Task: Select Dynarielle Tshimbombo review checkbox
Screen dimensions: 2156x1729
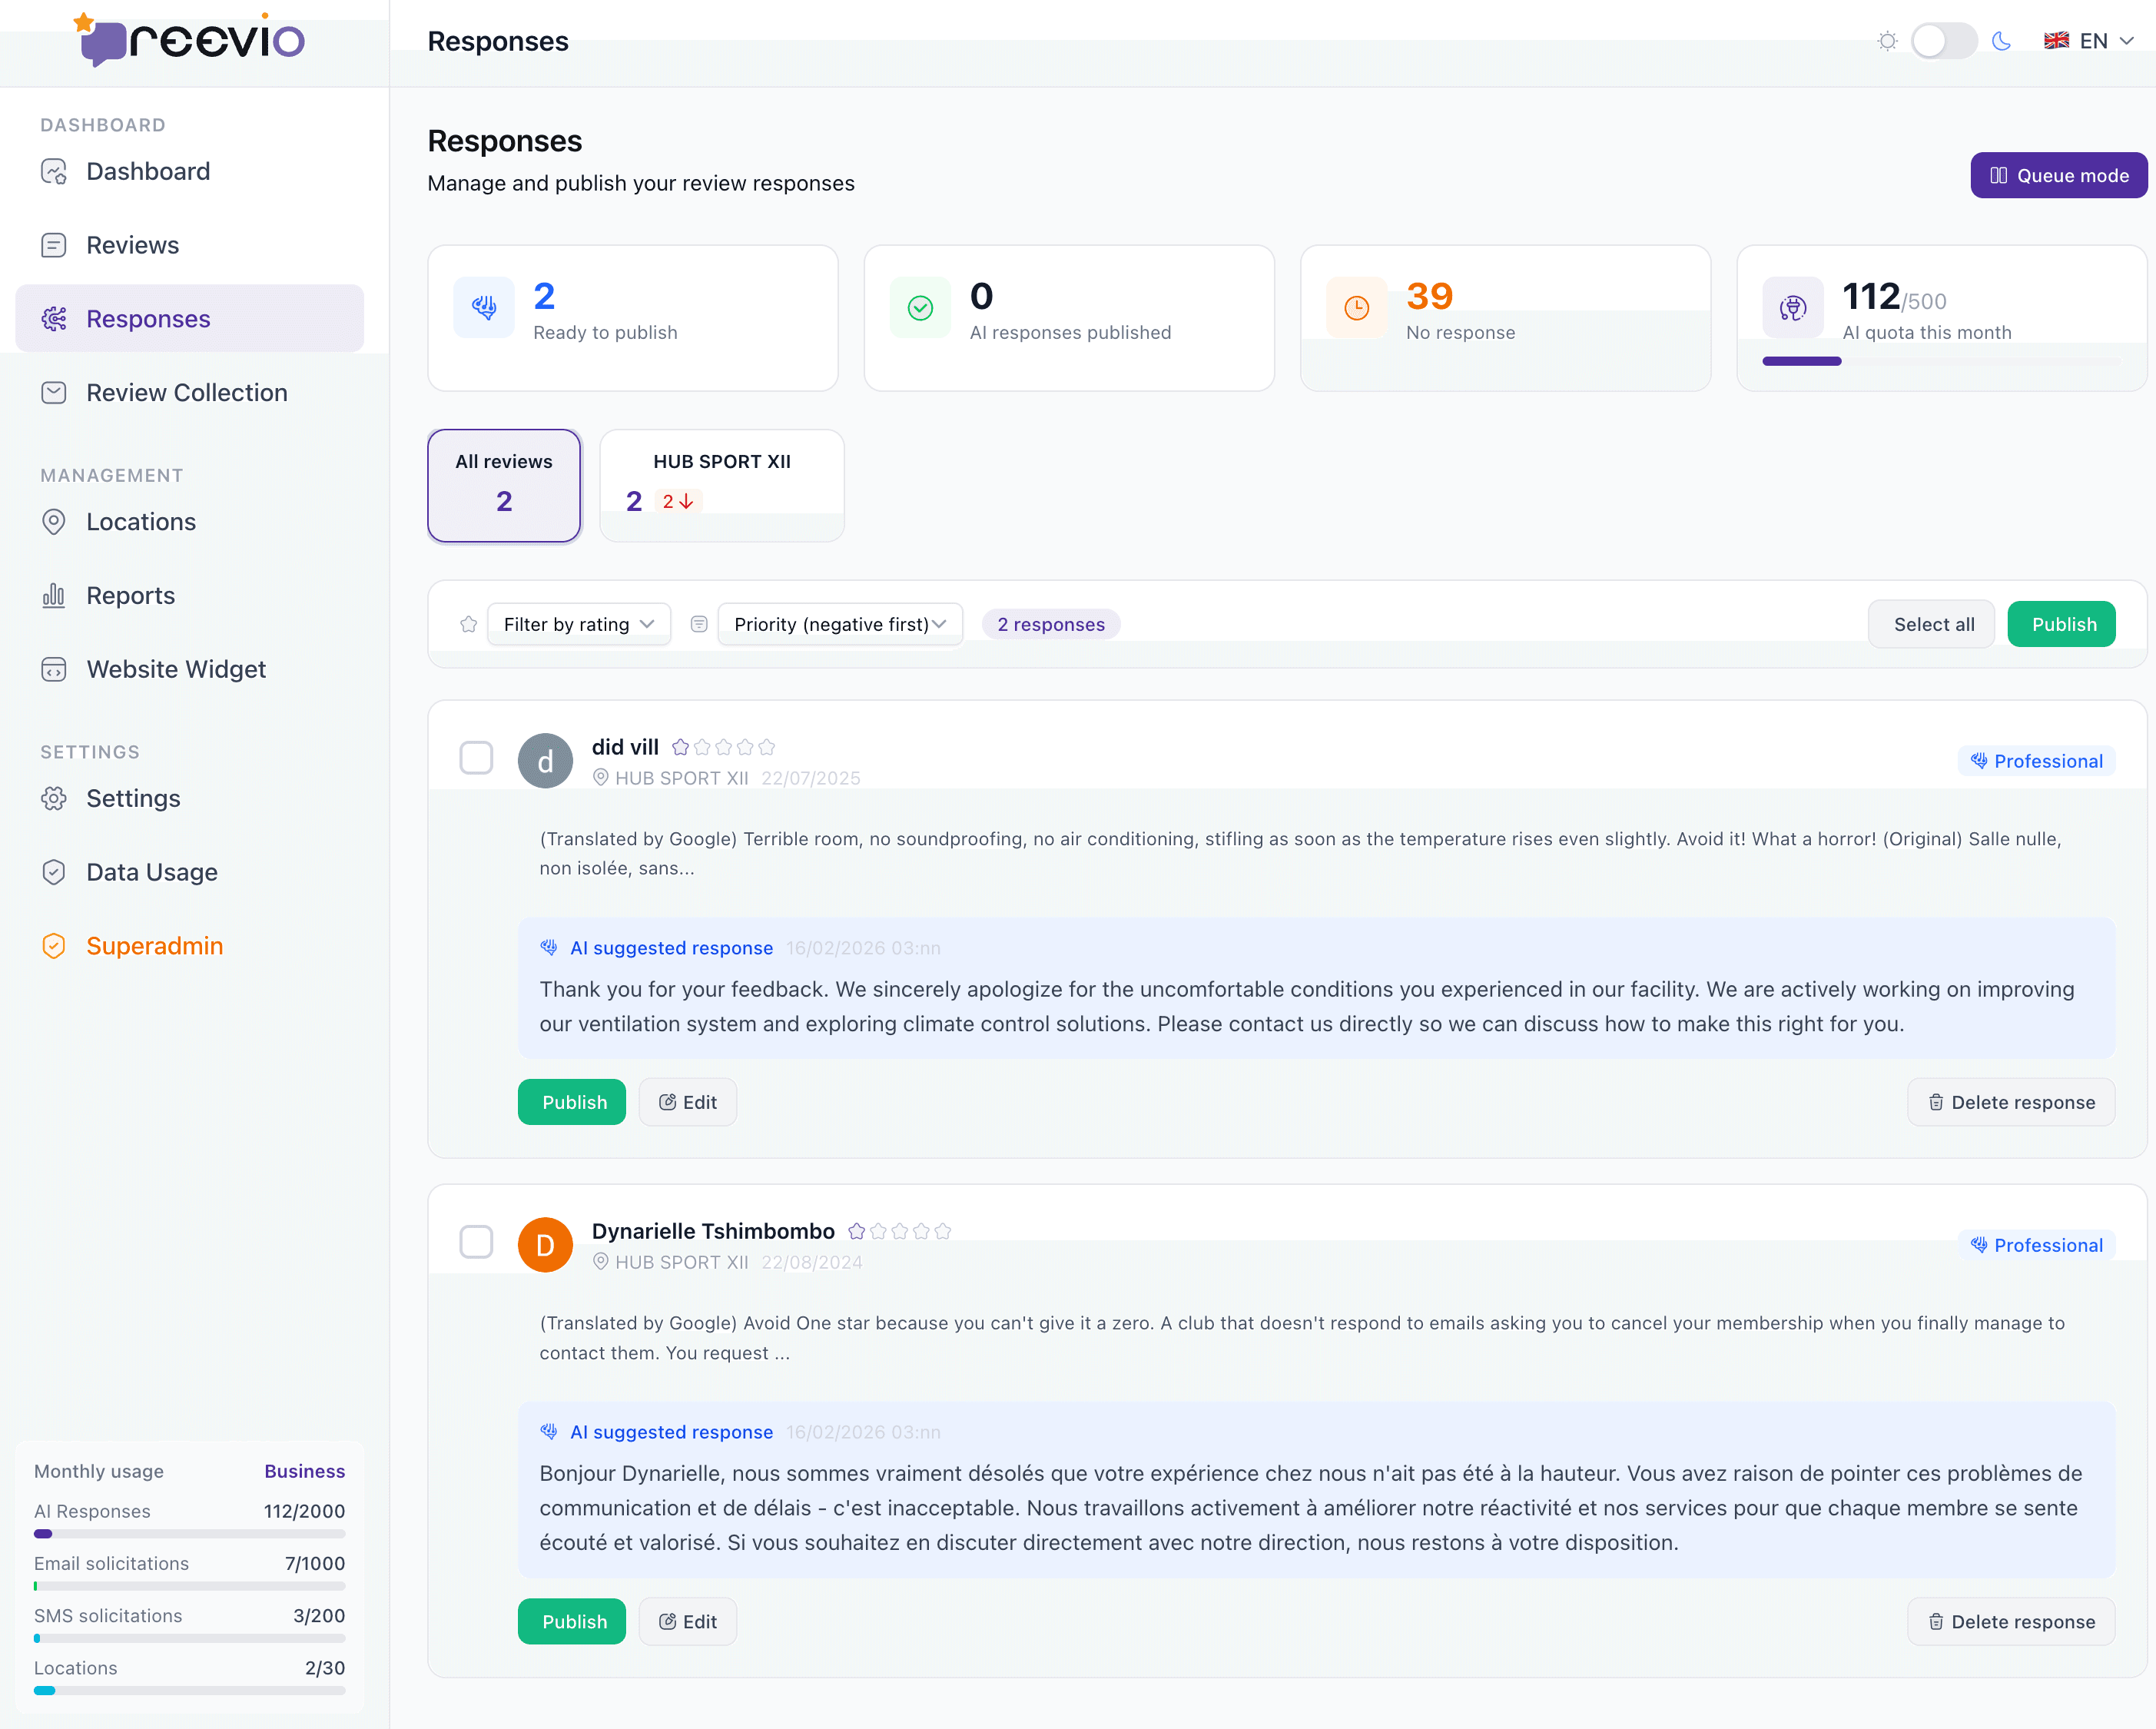Action: coord(476,1242)
